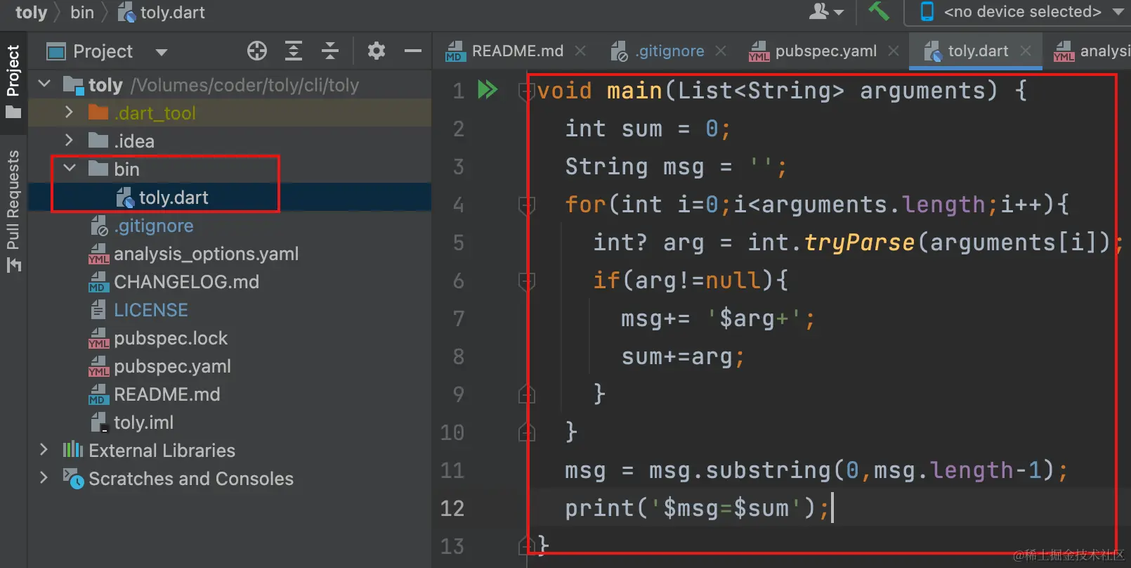
Task: Toggle fold marker on the for loop line
Action: tap(526, 205)
